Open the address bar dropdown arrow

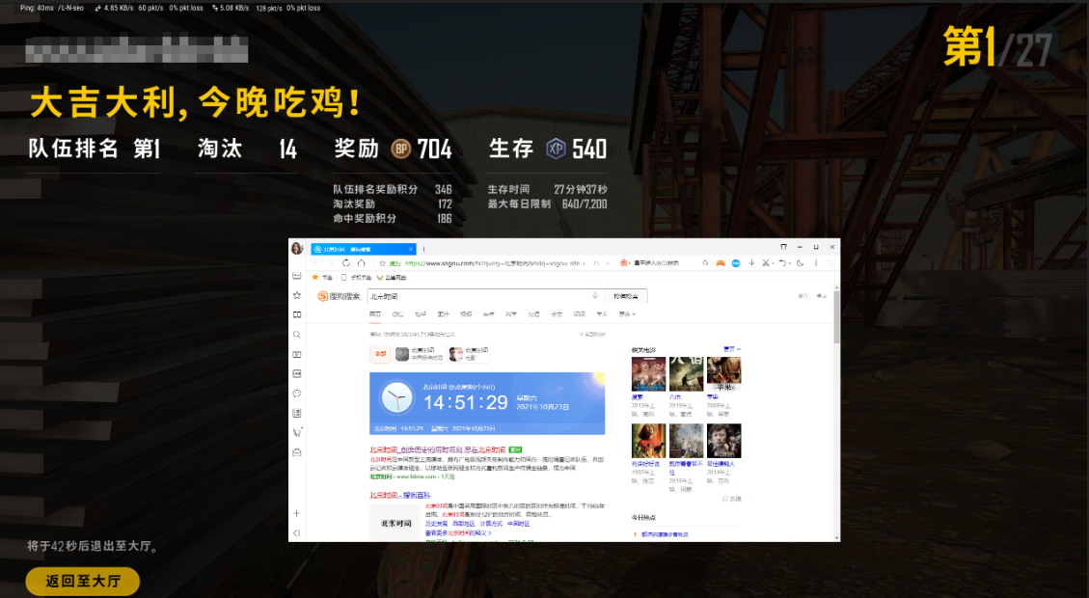[608, 263]
